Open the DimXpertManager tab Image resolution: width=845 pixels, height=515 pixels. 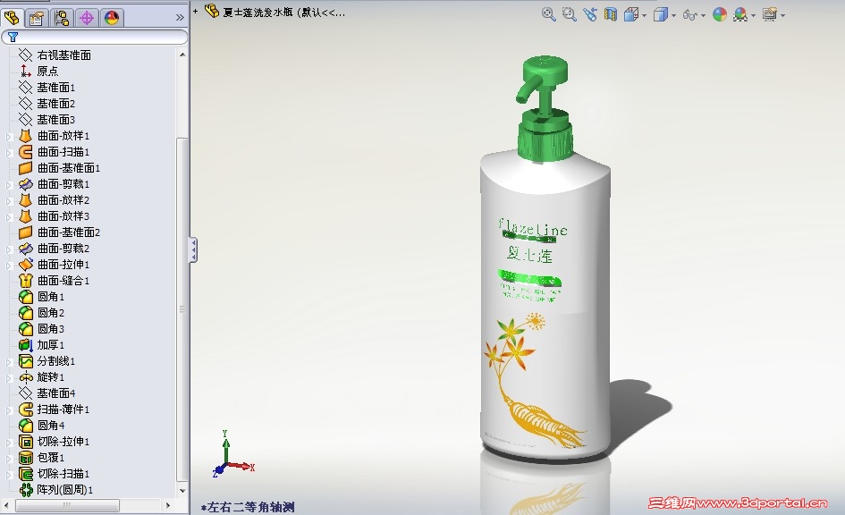tap(87, 18)
